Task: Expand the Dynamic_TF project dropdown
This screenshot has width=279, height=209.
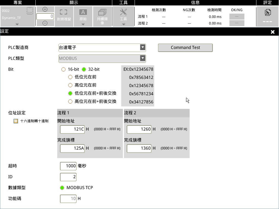Action: pyautogui.click(x=17, y=24)
